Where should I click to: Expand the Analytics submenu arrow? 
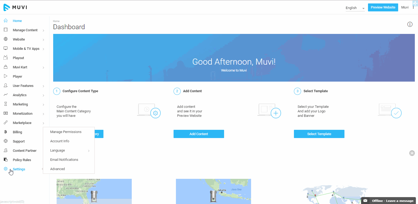(43, 95)
